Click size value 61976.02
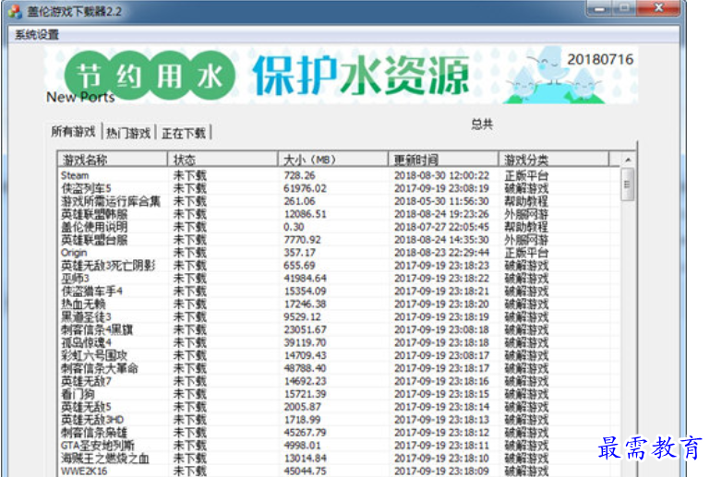710x477 pixels. (306, 188)
